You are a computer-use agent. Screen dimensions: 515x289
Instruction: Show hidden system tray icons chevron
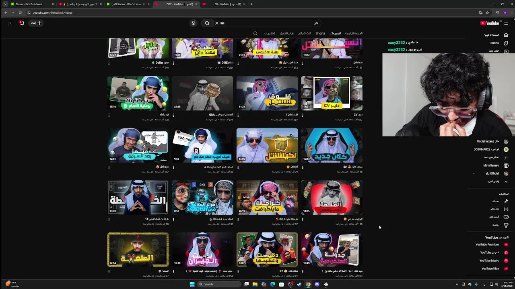[457, 284]
